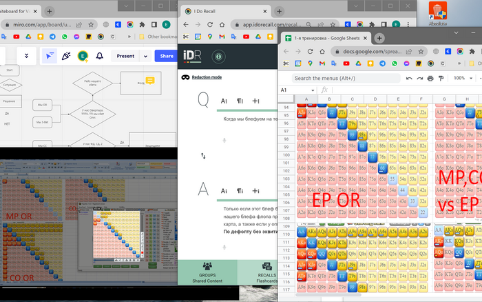Image resolution: width=482 pixels, height=302 pixels.
Task: Click the blue Share button in Miro
Action: coord(167,56)
